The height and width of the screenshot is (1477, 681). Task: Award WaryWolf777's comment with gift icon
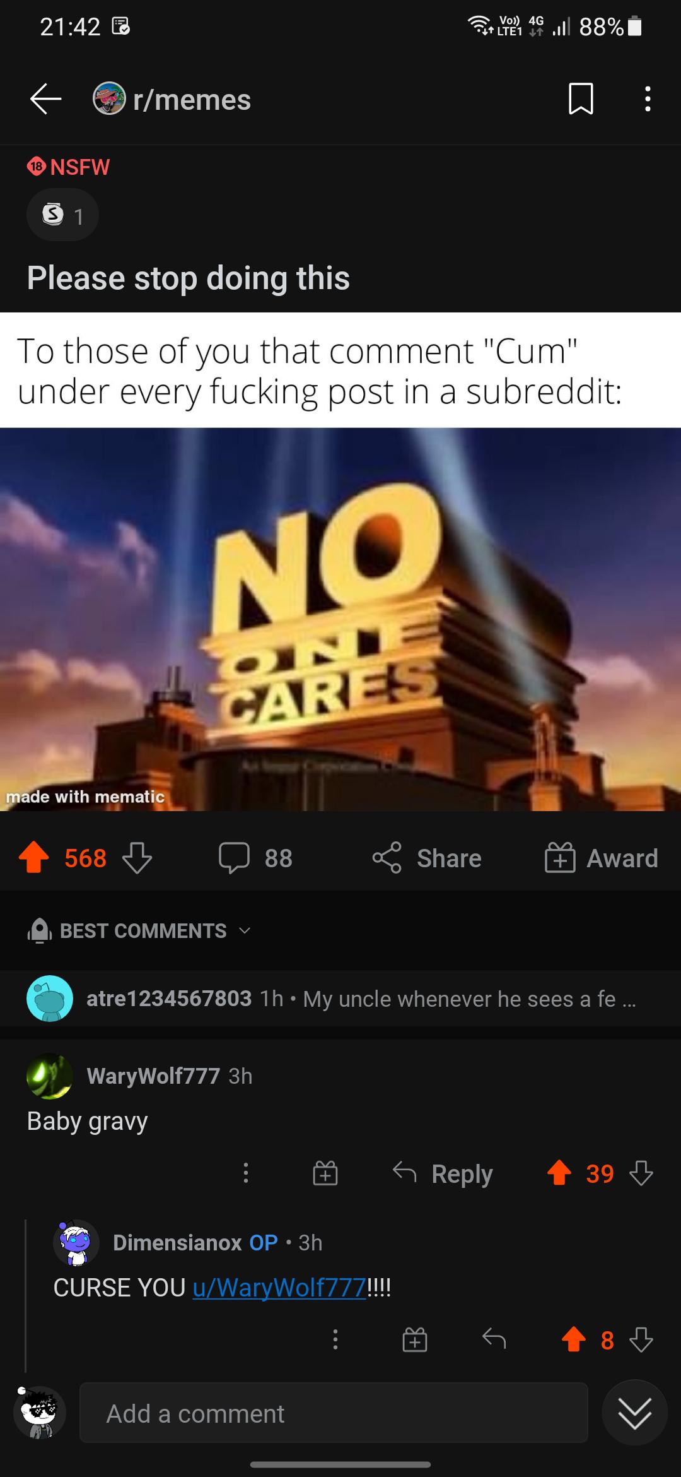(x=325, y=1174)
